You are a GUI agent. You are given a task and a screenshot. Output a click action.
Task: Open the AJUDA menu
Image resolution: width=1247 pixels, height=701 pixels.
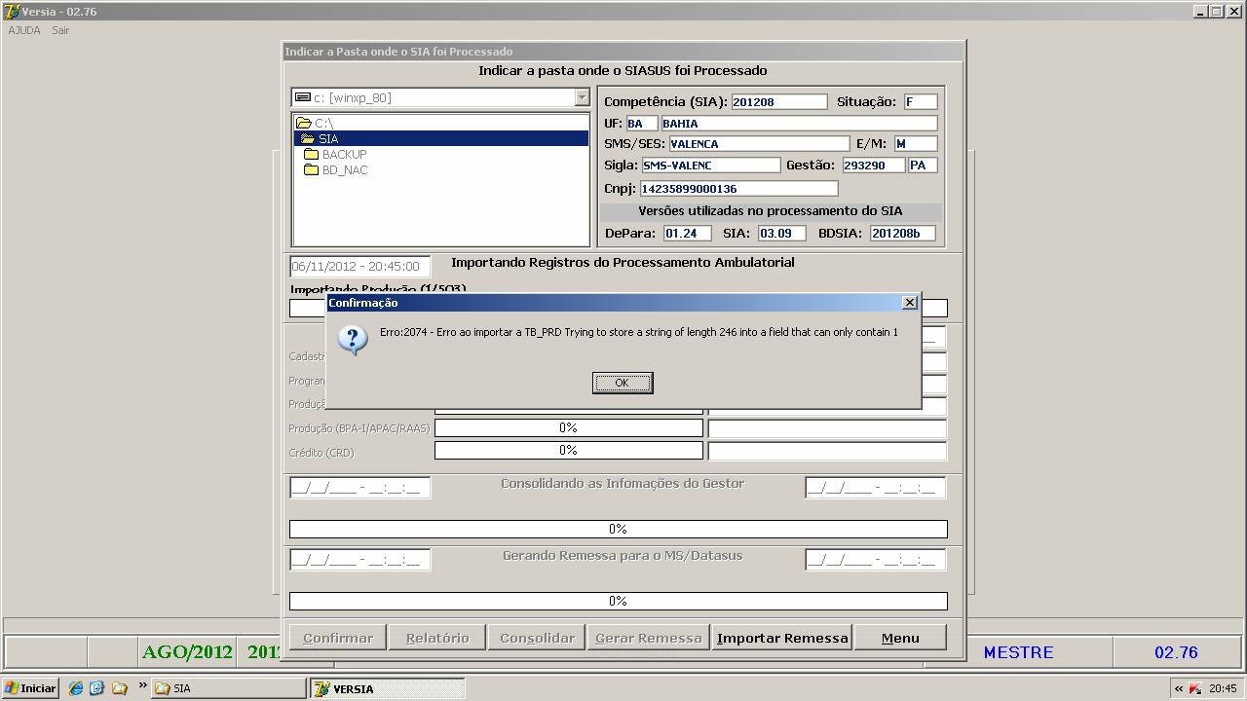click(24, 30)
